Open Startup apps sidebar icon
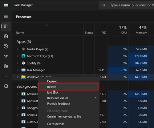The image size is (154, 128). pyautogui.click(x=6, y=56)
